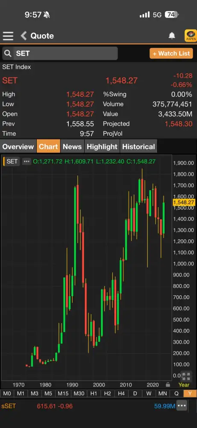Select the M15 timeframe

point(63,393)
